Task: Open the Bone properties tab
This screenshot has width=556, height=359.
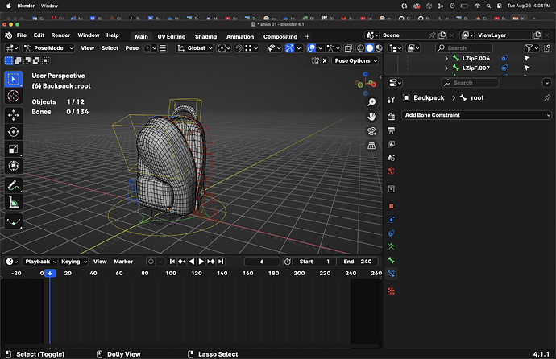Action: coord(391,260)
